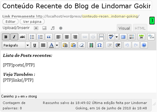
Task: Toggle Bold formatting button
Action: (6, 37)
